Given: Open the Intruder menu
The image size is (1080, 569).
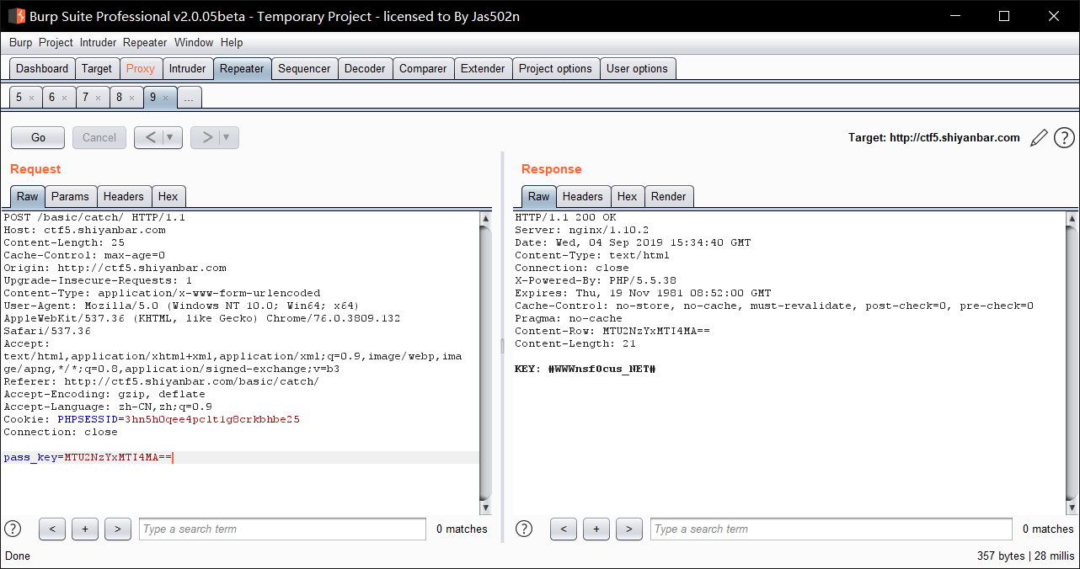Looking at the screenshot, I should pyautogui.click(x=99, y=42).
